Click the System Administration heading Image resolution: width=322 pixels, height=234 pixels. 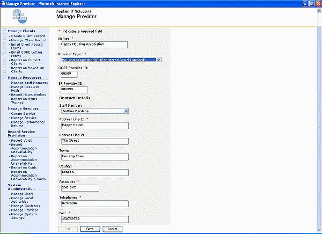(x=21, y=187)
